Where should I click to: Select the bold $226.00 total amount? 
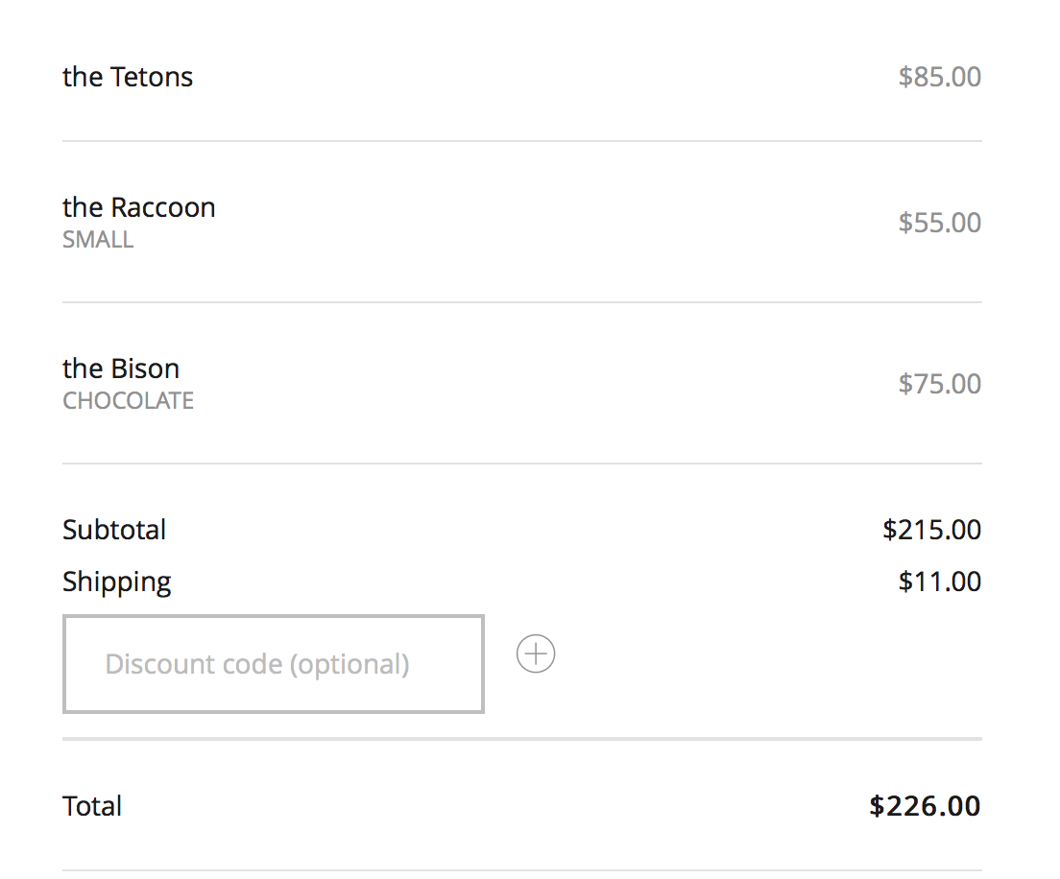click(925, 806)
